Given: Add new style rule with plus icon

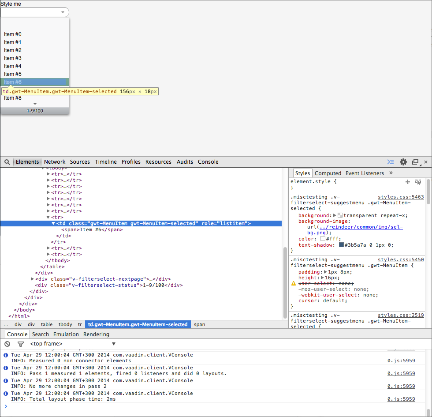Looking at the screenshot, I should pos(408,182).
